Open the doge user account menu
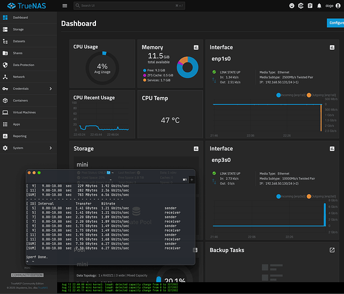 point(333,6)
